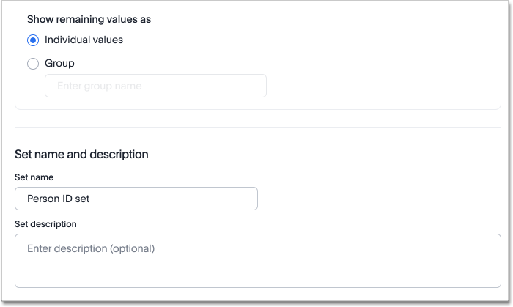Click the "Show remaining values as" label

click(x=84, y=19)
